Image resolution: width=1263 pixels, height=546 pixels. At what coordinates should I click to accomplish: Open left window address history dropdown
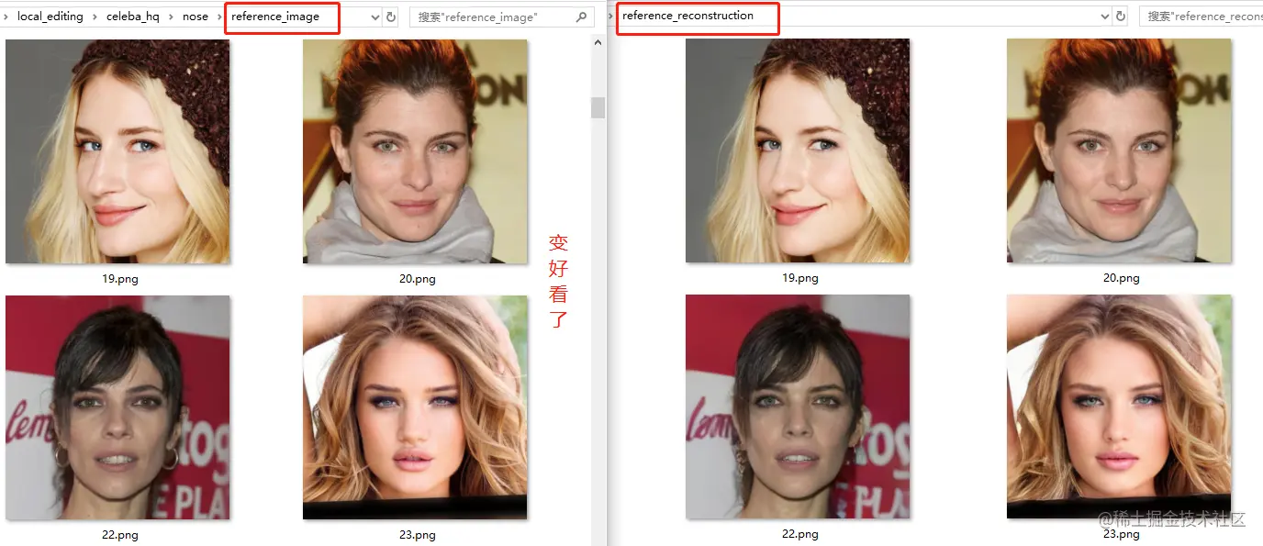click(x=374, y=17)
